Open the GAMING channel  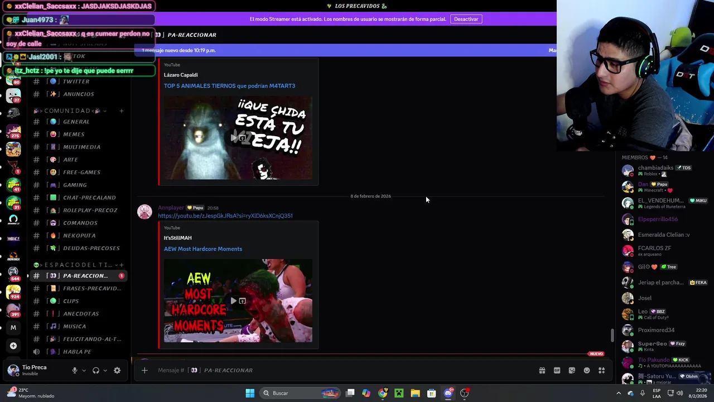pyautogui.click(x=77, y=185)
